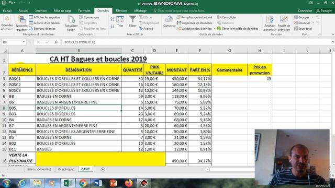Click Connexion sign-in link

click(x=305, y=10)
